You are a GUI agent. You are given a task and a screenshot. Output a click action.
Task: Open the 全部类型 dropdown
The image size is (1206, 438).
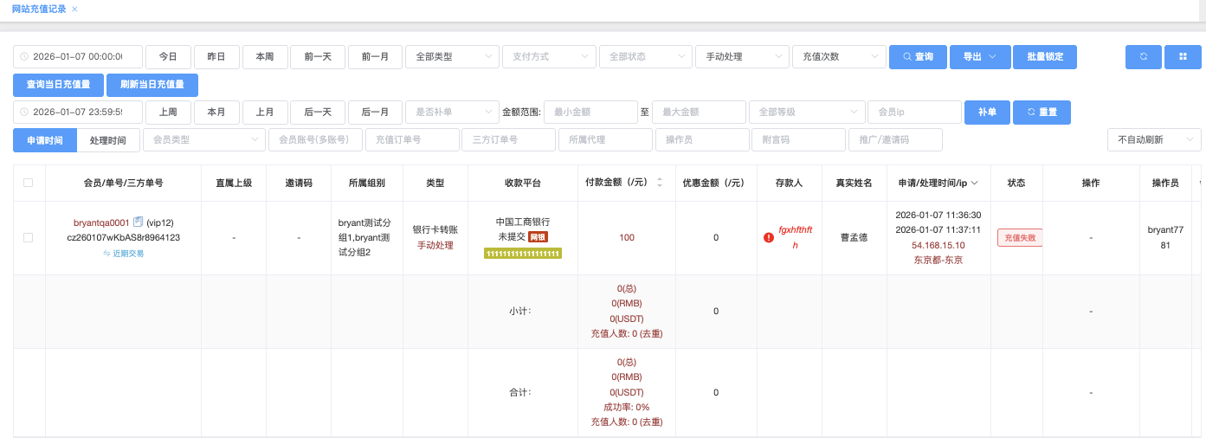[451, 57]
